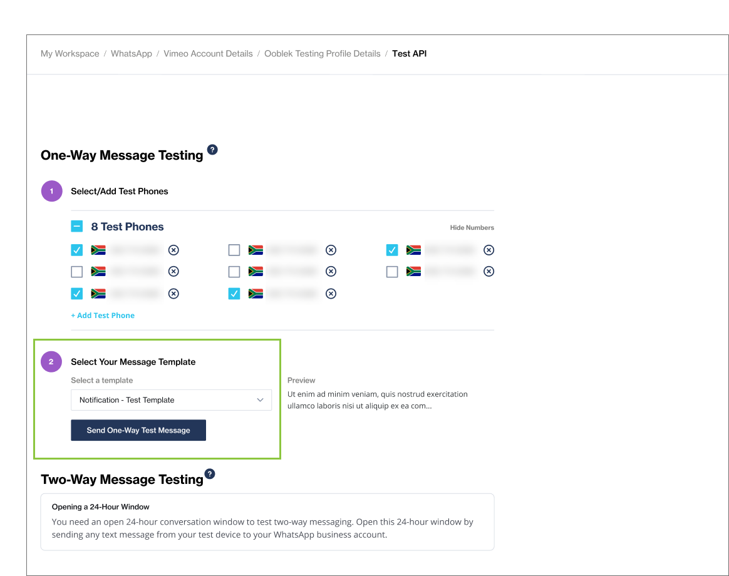This screenshot has width=729, height=576.
Task: Remove last phone in the first row
Action: (489, 250)
